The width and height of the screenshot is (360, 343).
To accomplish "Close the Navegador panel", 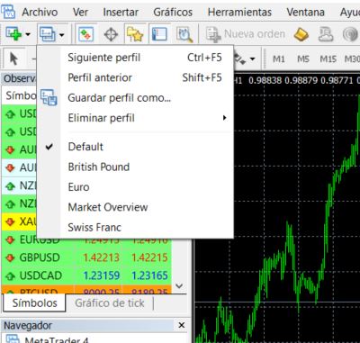I will tap(182, 325).
